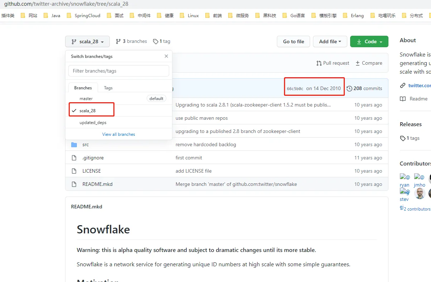The image size is (431, 282).
Task: Open the Linux bookmark folder
Action: [x=189, y=15]
